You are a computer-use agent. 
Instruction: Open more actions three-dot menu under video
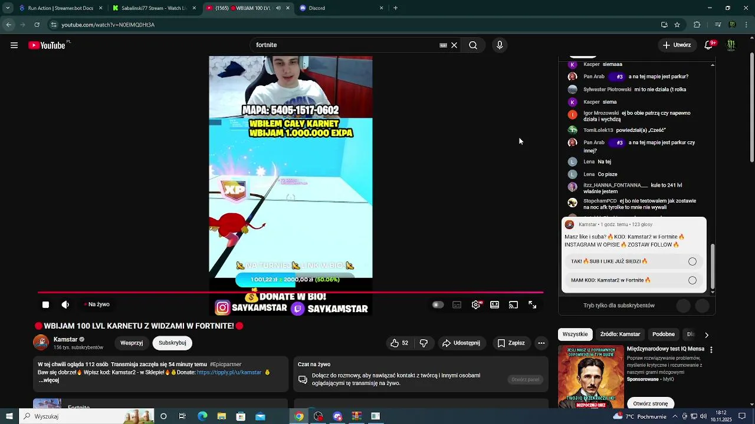541,343
